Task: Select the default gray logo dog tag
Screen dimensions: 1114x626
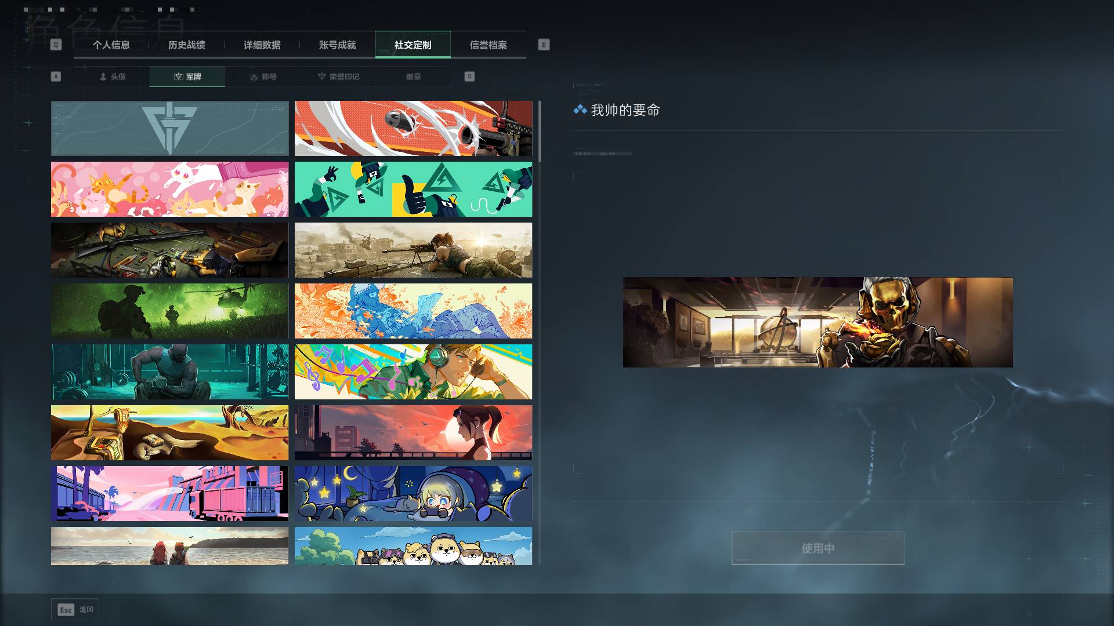Action: click(169, 129)
